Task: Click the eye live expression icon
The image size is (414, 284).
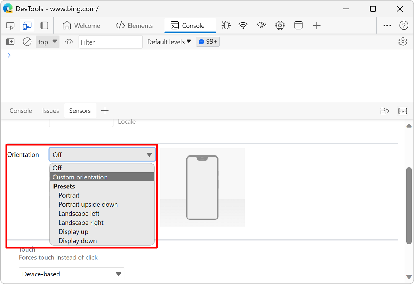Action: click(x=69, y=42)
